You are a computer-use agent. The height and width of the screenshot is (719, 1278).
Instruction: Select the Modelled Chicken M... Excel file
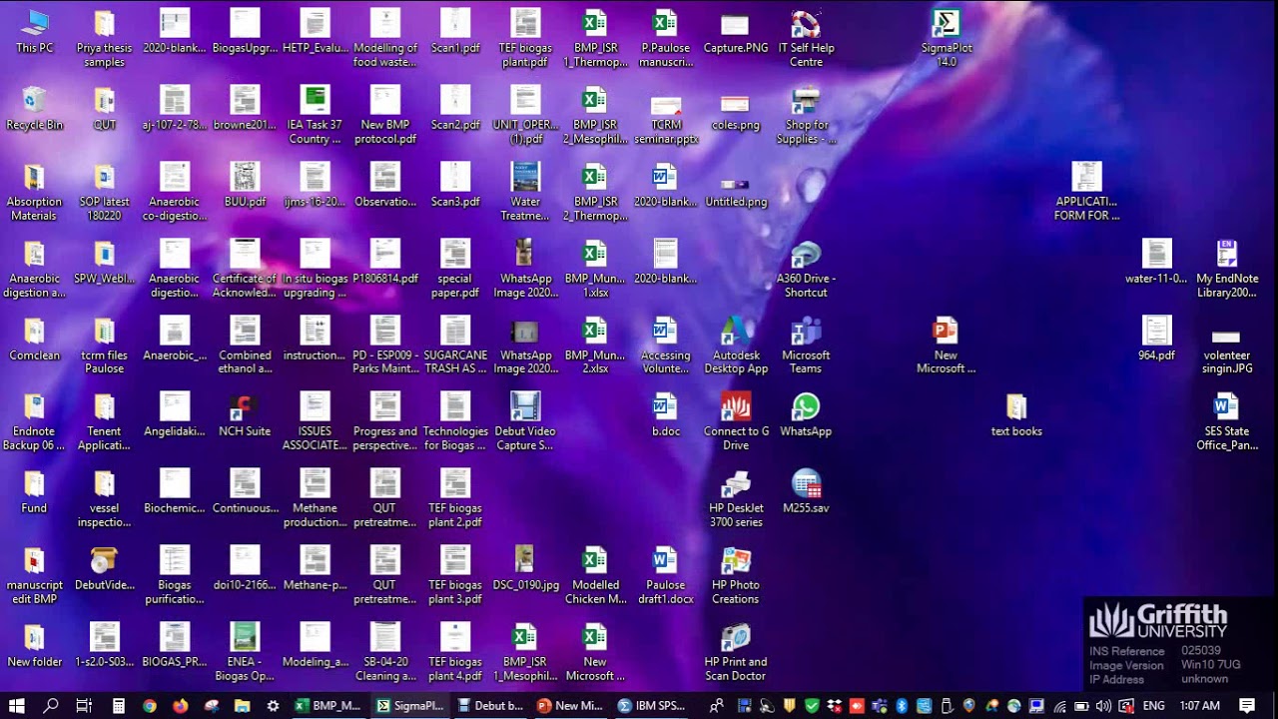[x=595, y=575]
